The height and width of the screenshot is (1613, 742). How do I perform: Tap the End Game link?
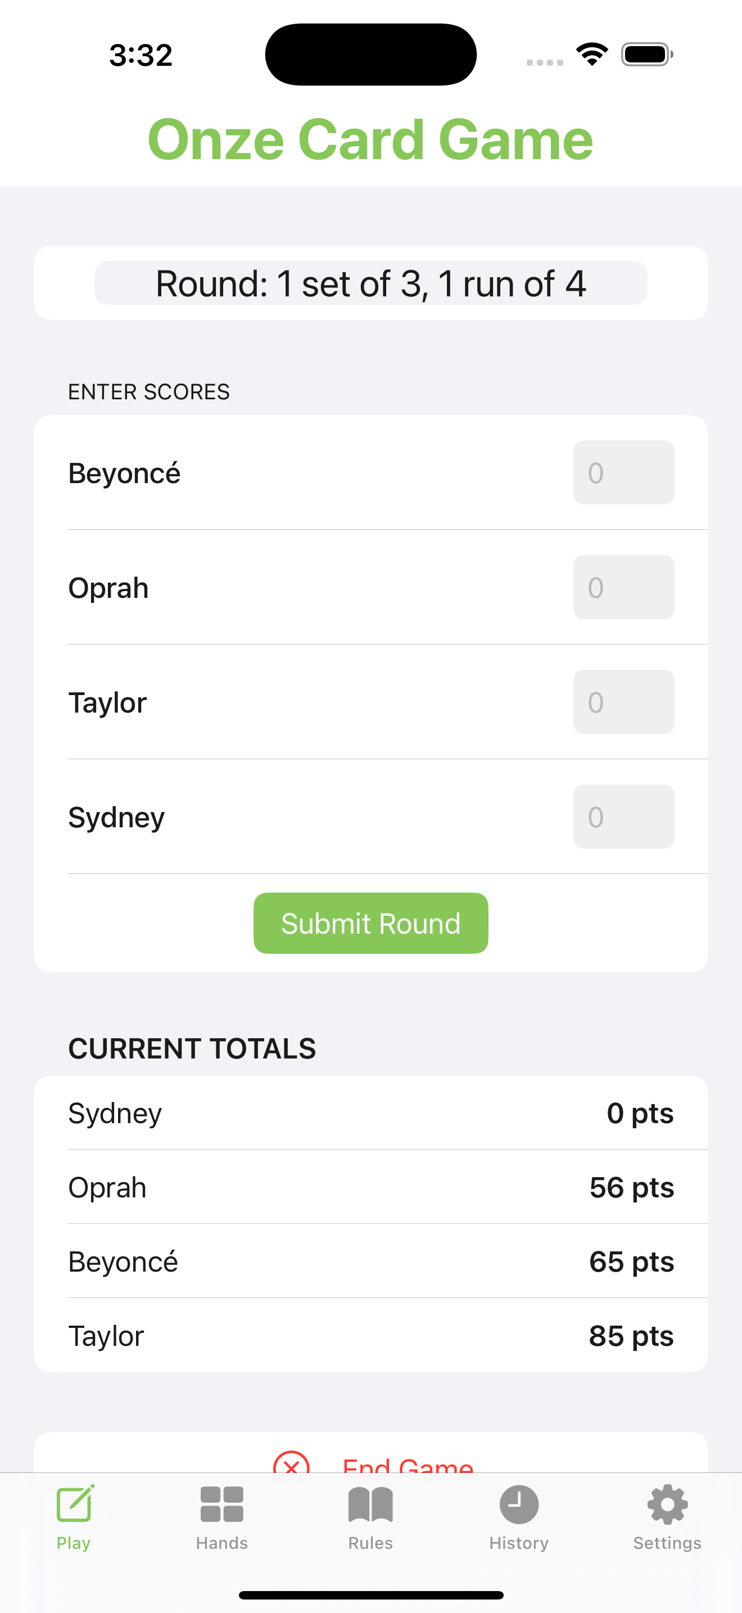point(408,1464)
